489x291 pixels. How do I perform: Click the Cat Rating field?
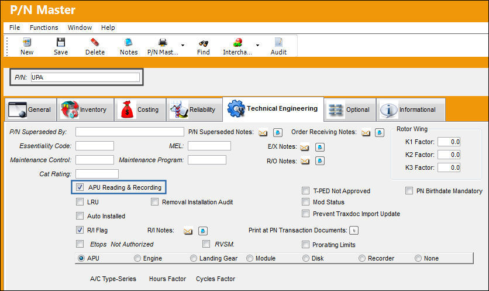click(x=97, y=173)
